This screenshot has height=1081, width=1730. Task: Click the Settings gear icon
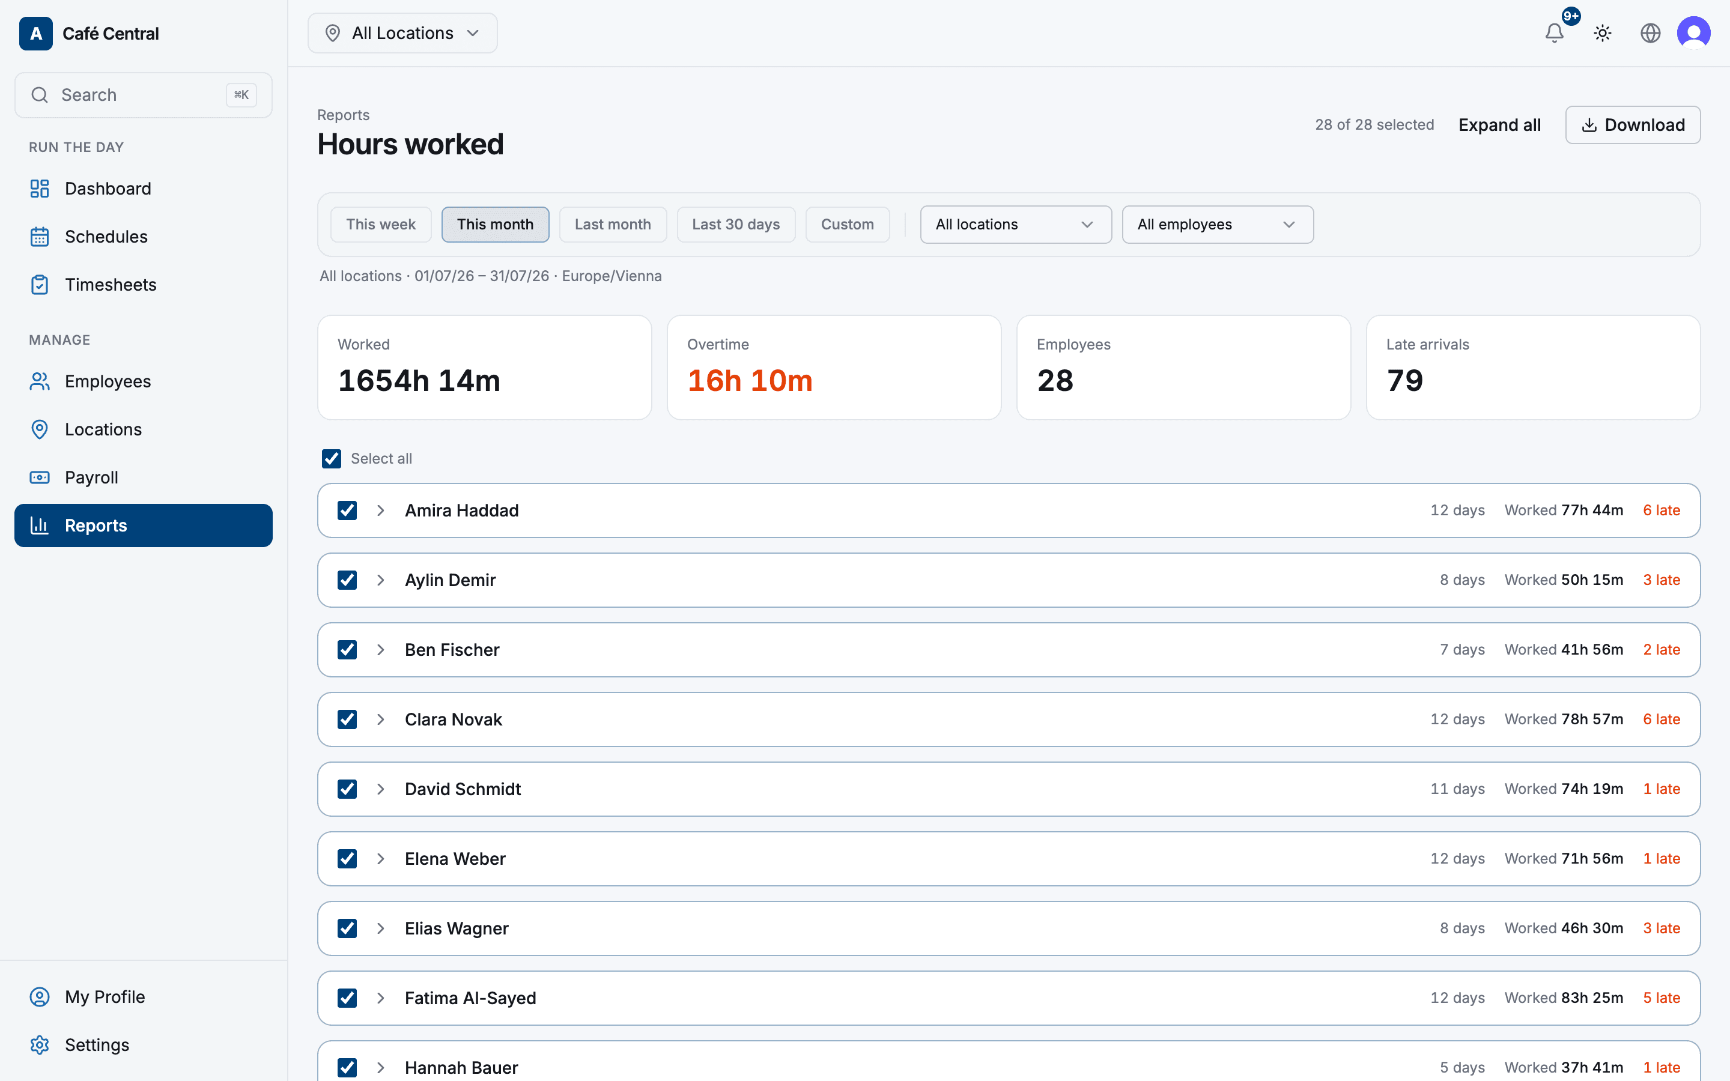[39, 1044]
